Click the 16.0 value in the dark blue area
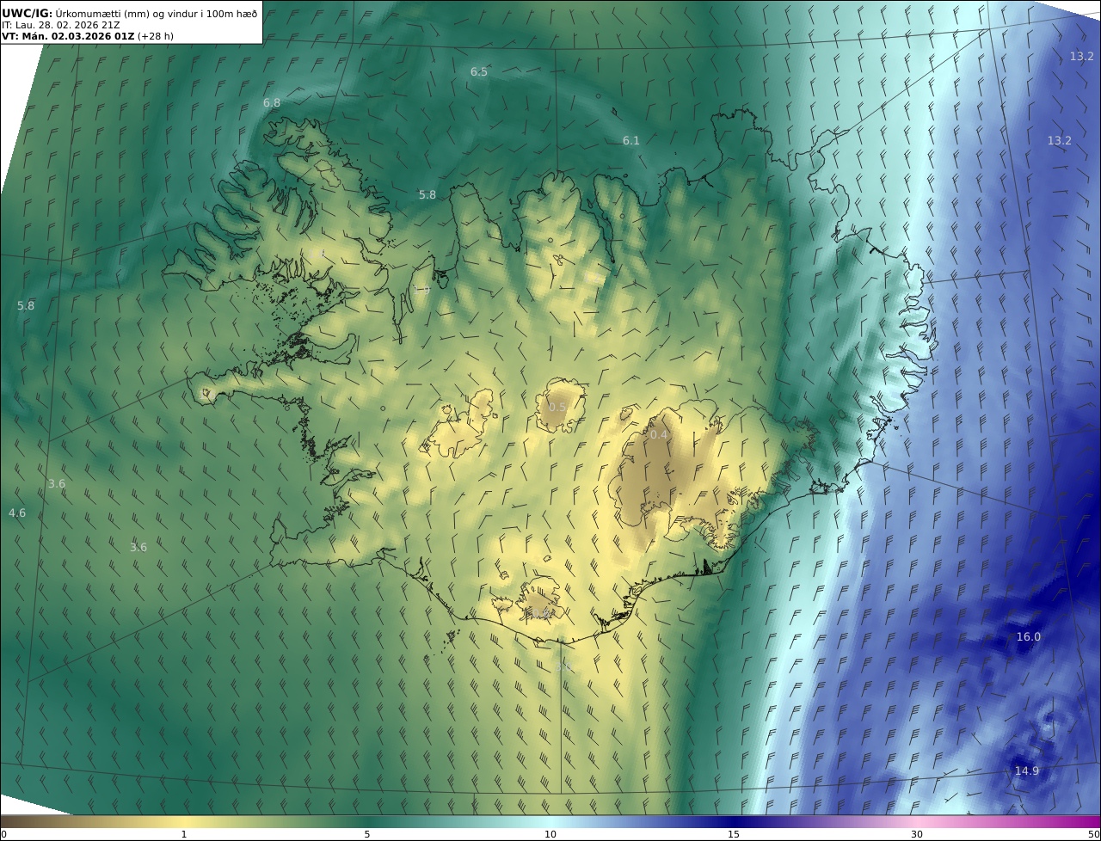 [x=1029, y=636]
